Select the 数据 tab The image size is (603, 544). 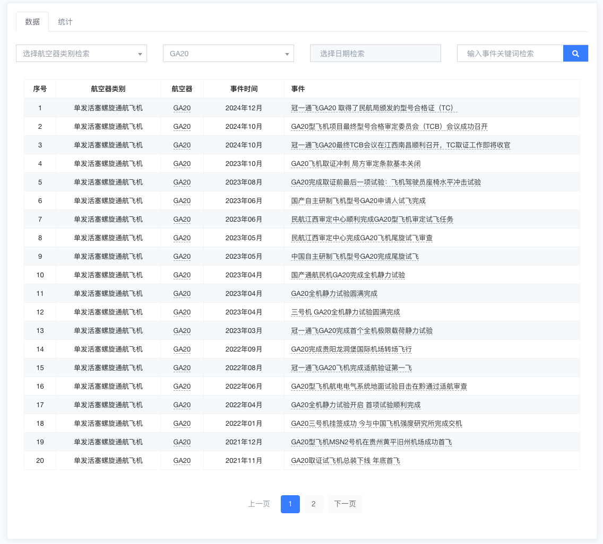(x=32, y=22)
